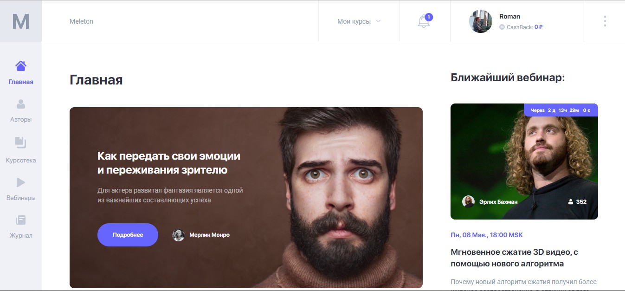The height and width of the screenshot is (291, 625).
Task: Click banner description about развитая фантазия
Action: (x=170, y=195)
